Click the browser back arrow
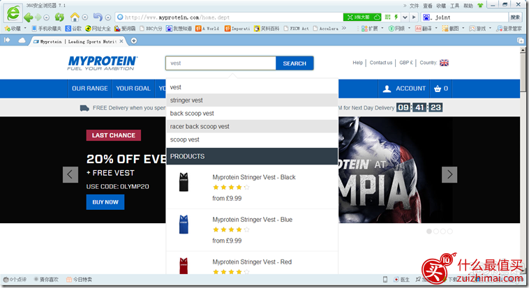 (x=29, y=17)
